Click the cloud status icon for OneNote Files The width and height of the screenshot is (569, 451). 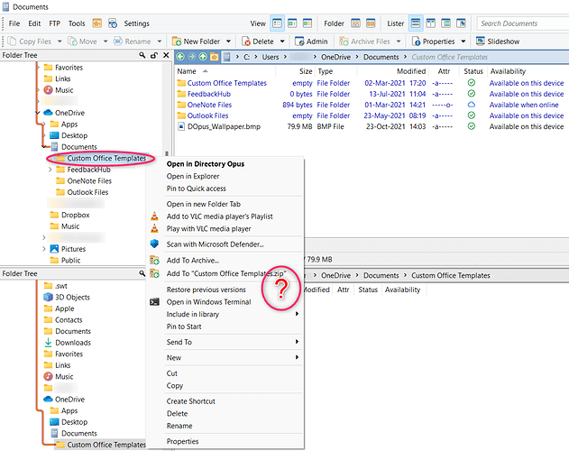point(471,105)
